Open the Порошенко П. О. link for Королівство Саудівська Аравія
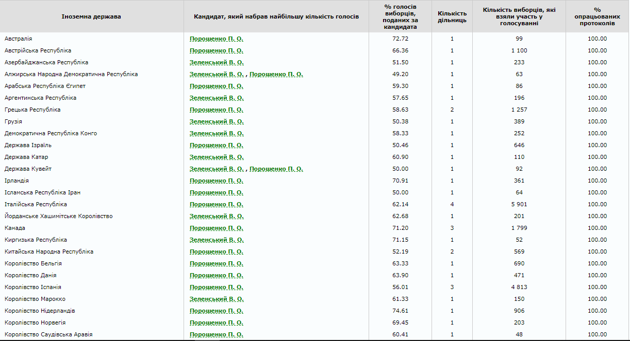This screenshot has width=630, height=341. coord(216,334)
